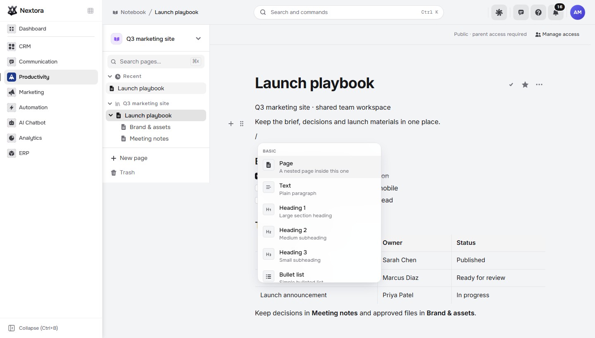Image resolution: width=595 pixels, height=338 pixels.
Task: Choose Page from the slash menu
Action: (x=319, y=167)
